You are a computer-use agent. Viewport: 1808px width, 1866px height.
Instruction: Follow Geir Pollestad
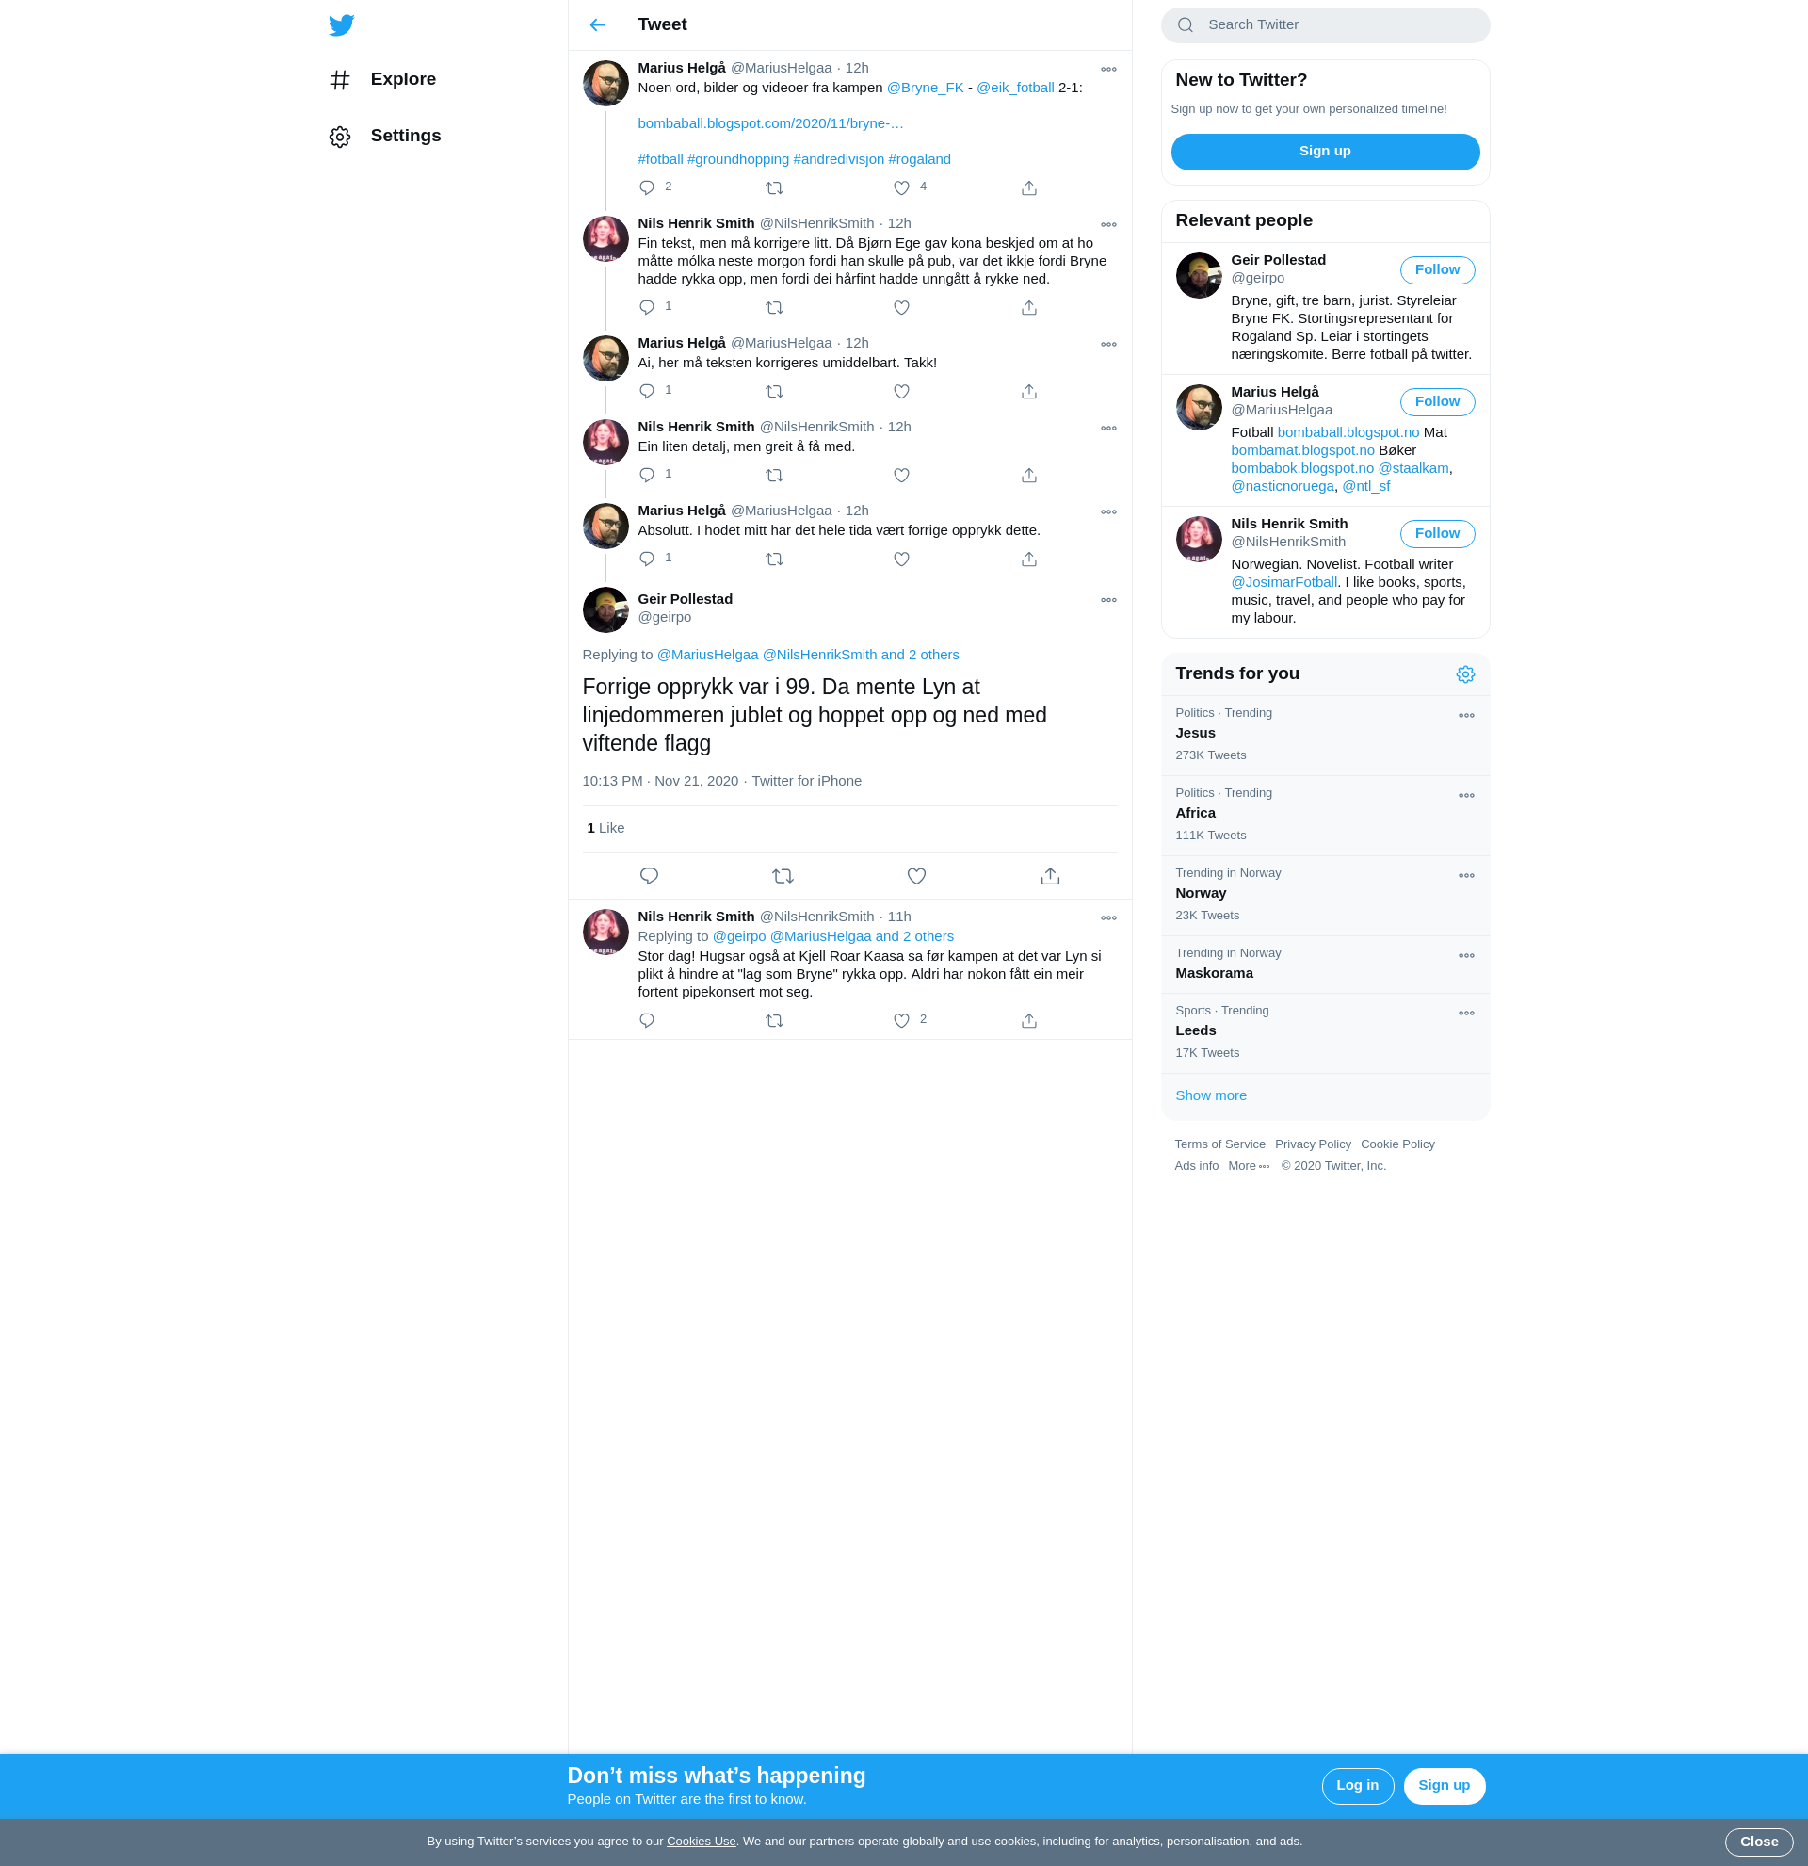(x=1437, y=270)
